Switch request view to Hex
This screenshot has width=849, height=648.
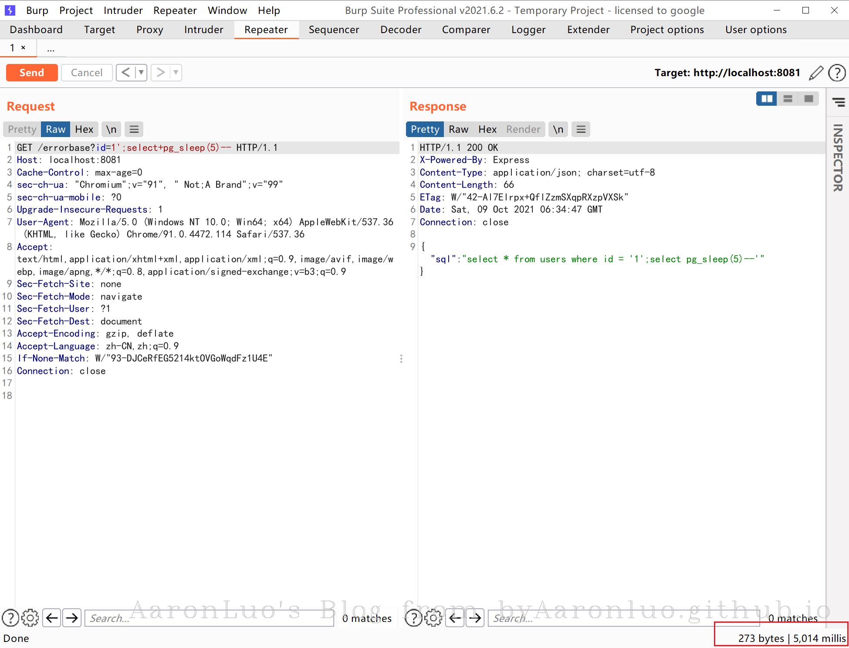tap(84, 129)
